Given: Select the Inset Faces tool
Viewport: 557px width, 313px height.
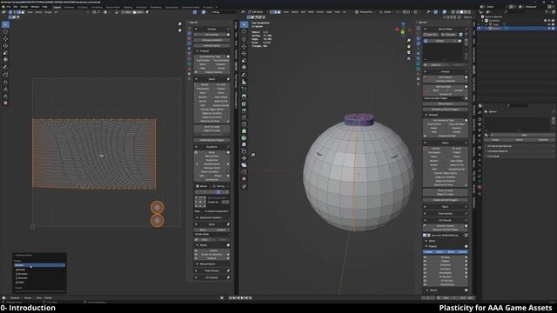Looking at the screenshot, I should tap(244, 104).
